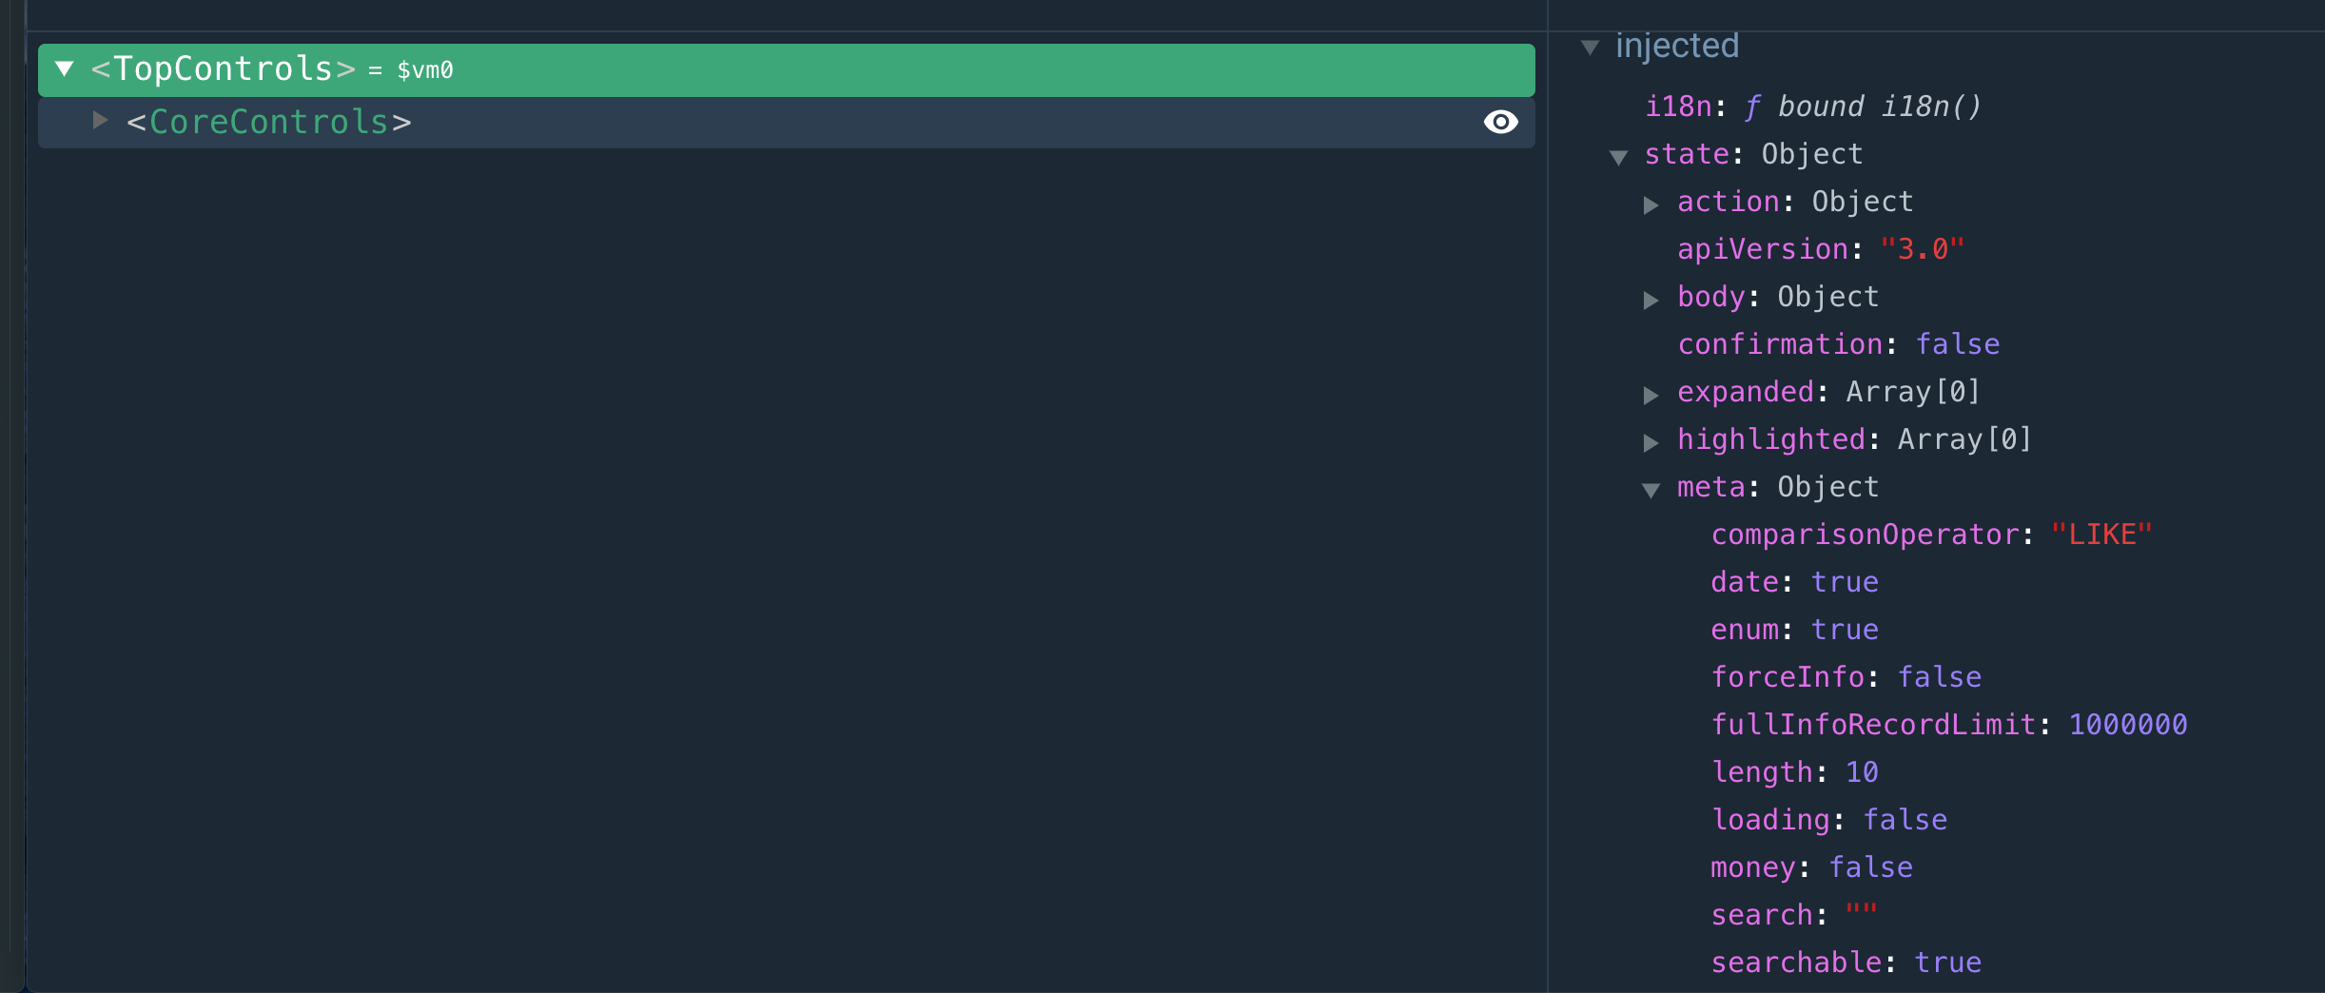Select the TopControls component
This screenshot has height=993, width=2325.
219,67
